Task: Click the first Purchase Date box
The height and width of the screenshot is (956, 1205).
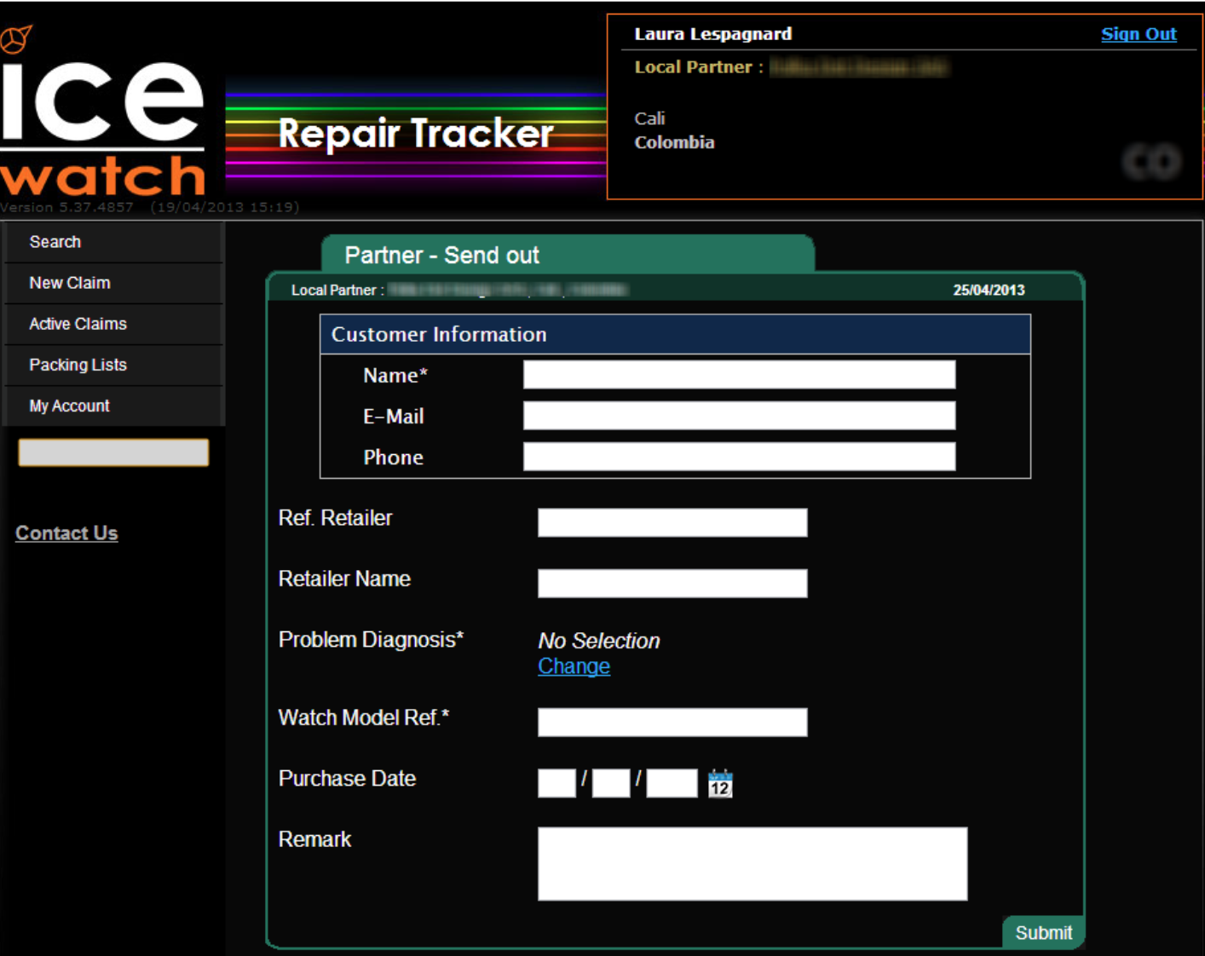Action: tap(556, 783)
